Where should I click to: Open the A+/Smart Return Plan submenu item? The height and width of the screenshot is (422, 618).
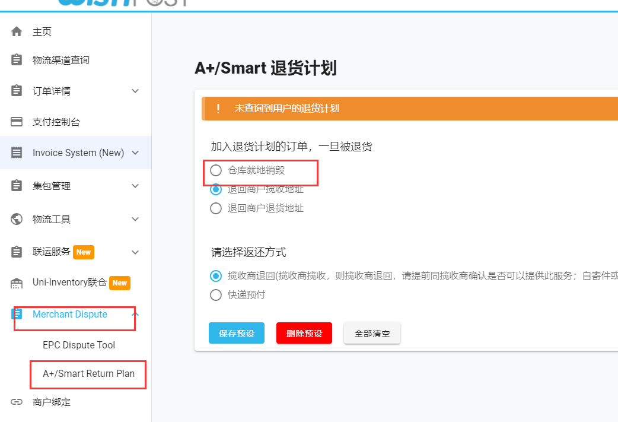89,373
